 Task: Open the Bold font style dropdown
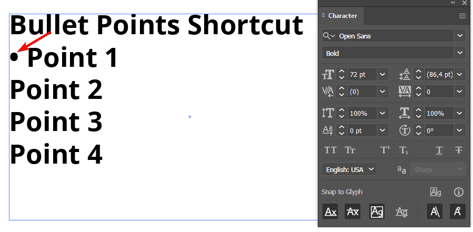460,53
